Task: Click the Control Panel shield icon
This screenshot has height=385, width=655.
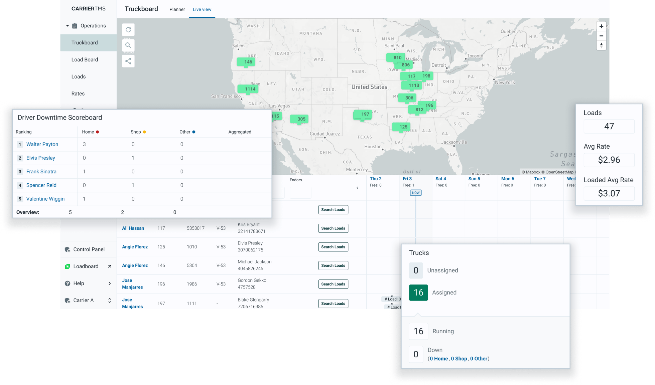Action: [x=68, y=249]
